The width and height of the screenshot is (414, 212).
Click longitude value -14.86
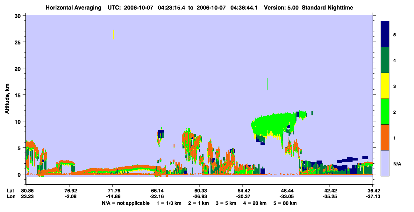[x=113, y=197]
